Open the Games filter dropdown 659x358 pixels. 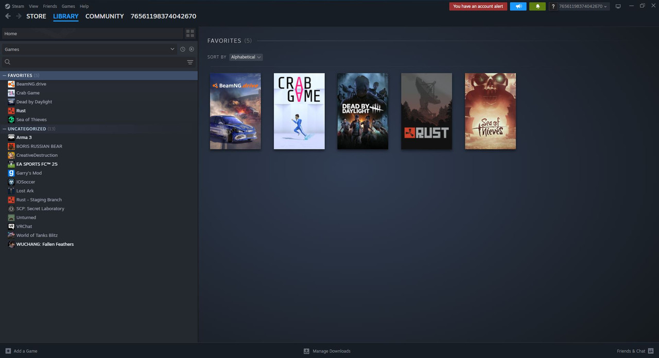point(90,49)
